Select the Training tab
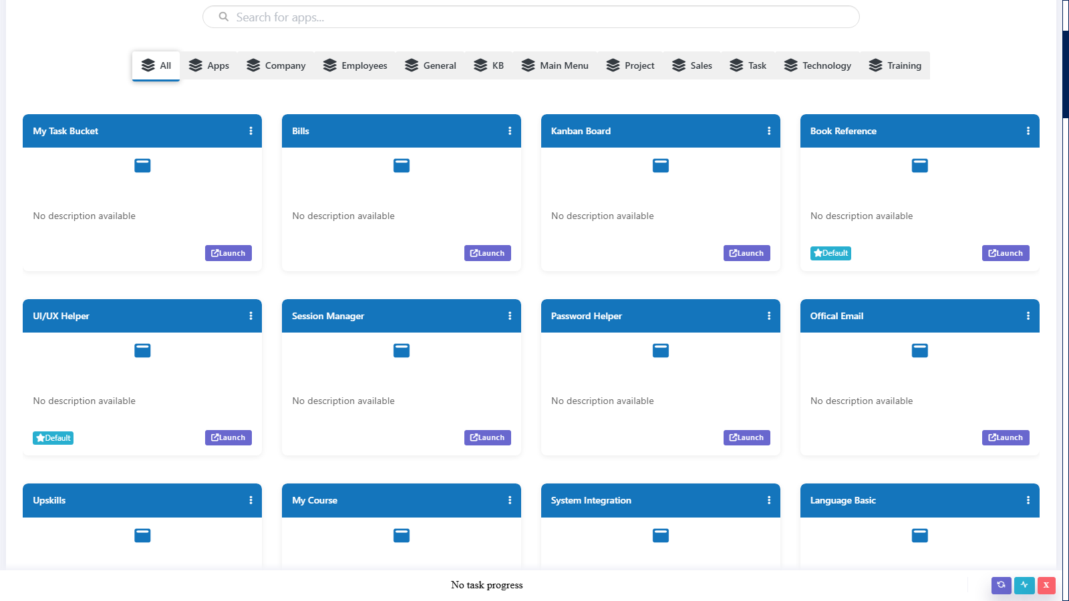Image resolution: width=1069 pixels, height=601 pixels. (x=895, y=65)
